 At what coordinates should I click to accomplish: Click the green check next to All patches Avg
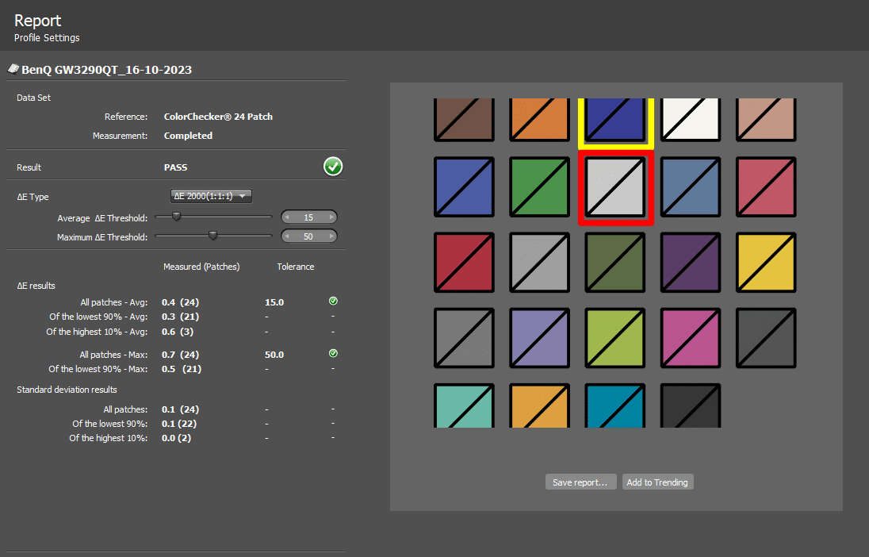[x=333, y=302]
